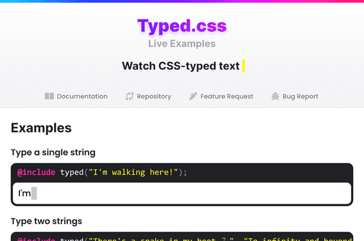Click the typed output box showing I'm
Screen dimensions: 364x241
(182, 193)
